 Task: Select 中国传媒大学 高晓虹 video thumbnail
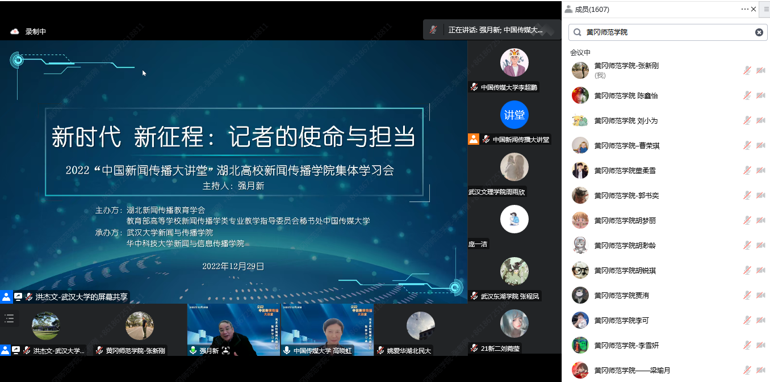point(327,329)
